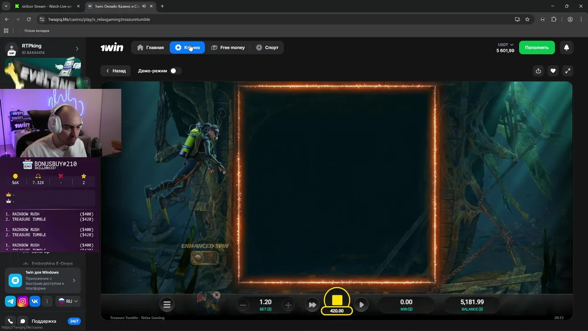Open the slot game hamburger menu
This screenshot has height=331, width=588.
coord(167,304)
